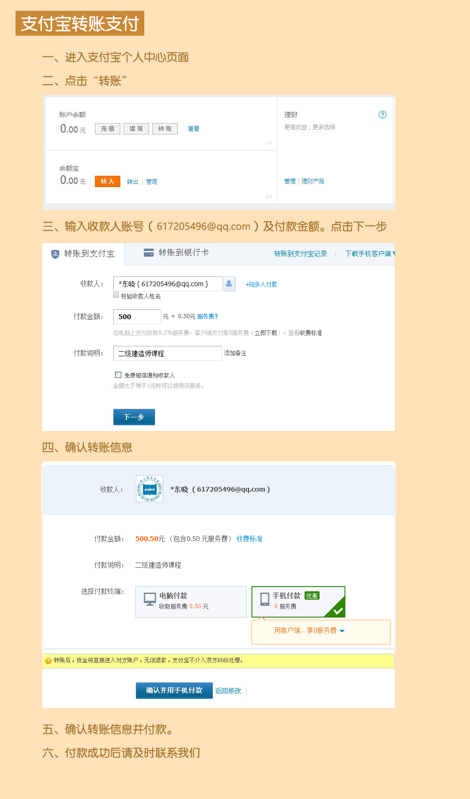Image resolution: width=470 pixels, height=799 pixels.
Task: Click the contacts icon next to the 收款人 field
Action: pos(229,284)
